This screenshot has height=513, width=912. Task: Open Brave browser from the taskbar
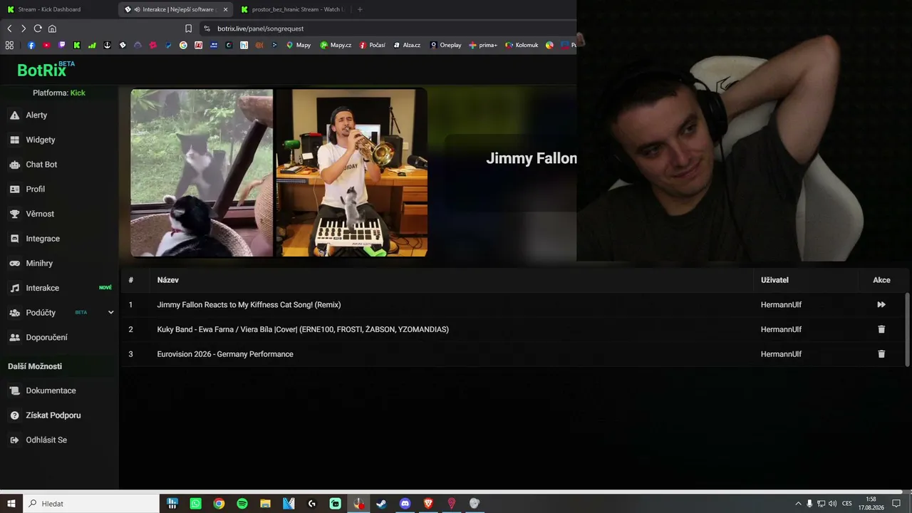(x=428, y=504)
